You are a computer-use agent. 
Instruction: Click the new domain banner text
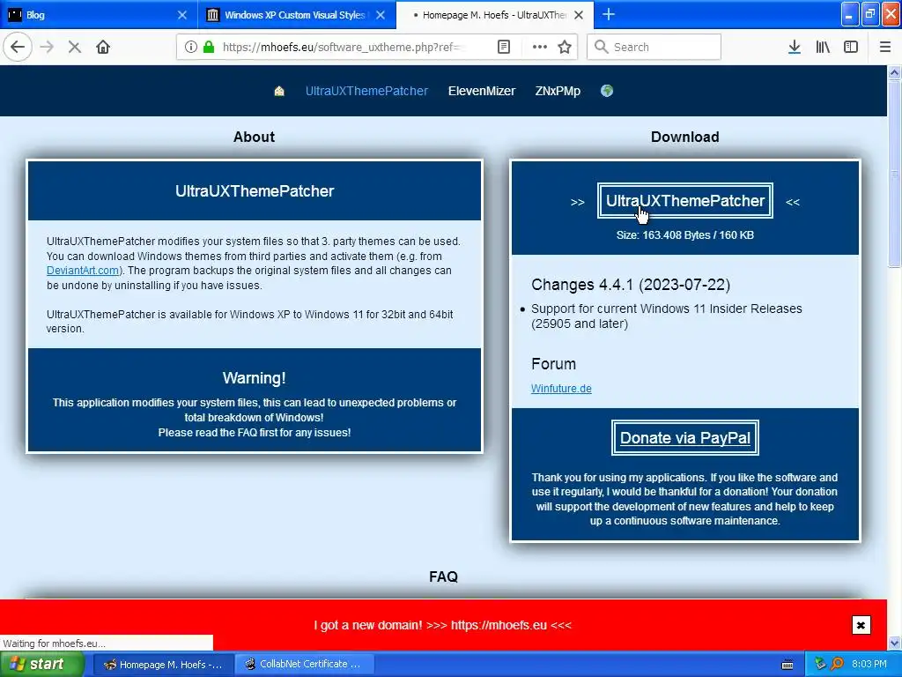[443, 625]
